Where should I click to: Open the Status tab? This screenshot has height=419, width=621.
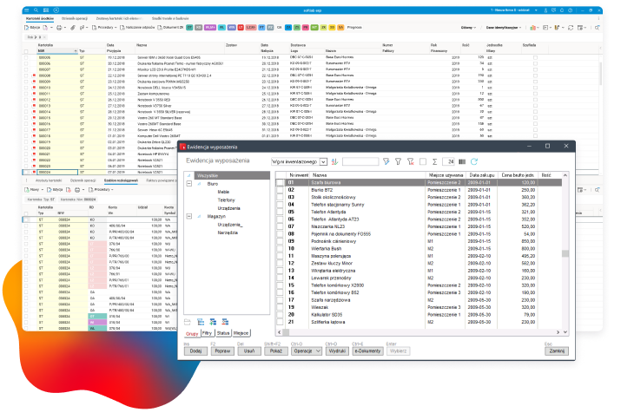(x=223, y=332)
